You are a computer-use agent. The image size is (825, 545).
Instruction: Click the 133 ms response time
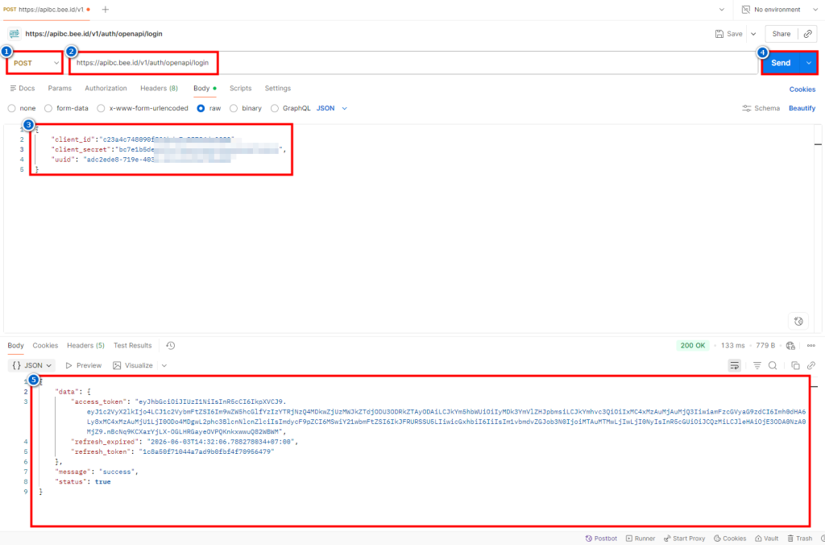733,345
